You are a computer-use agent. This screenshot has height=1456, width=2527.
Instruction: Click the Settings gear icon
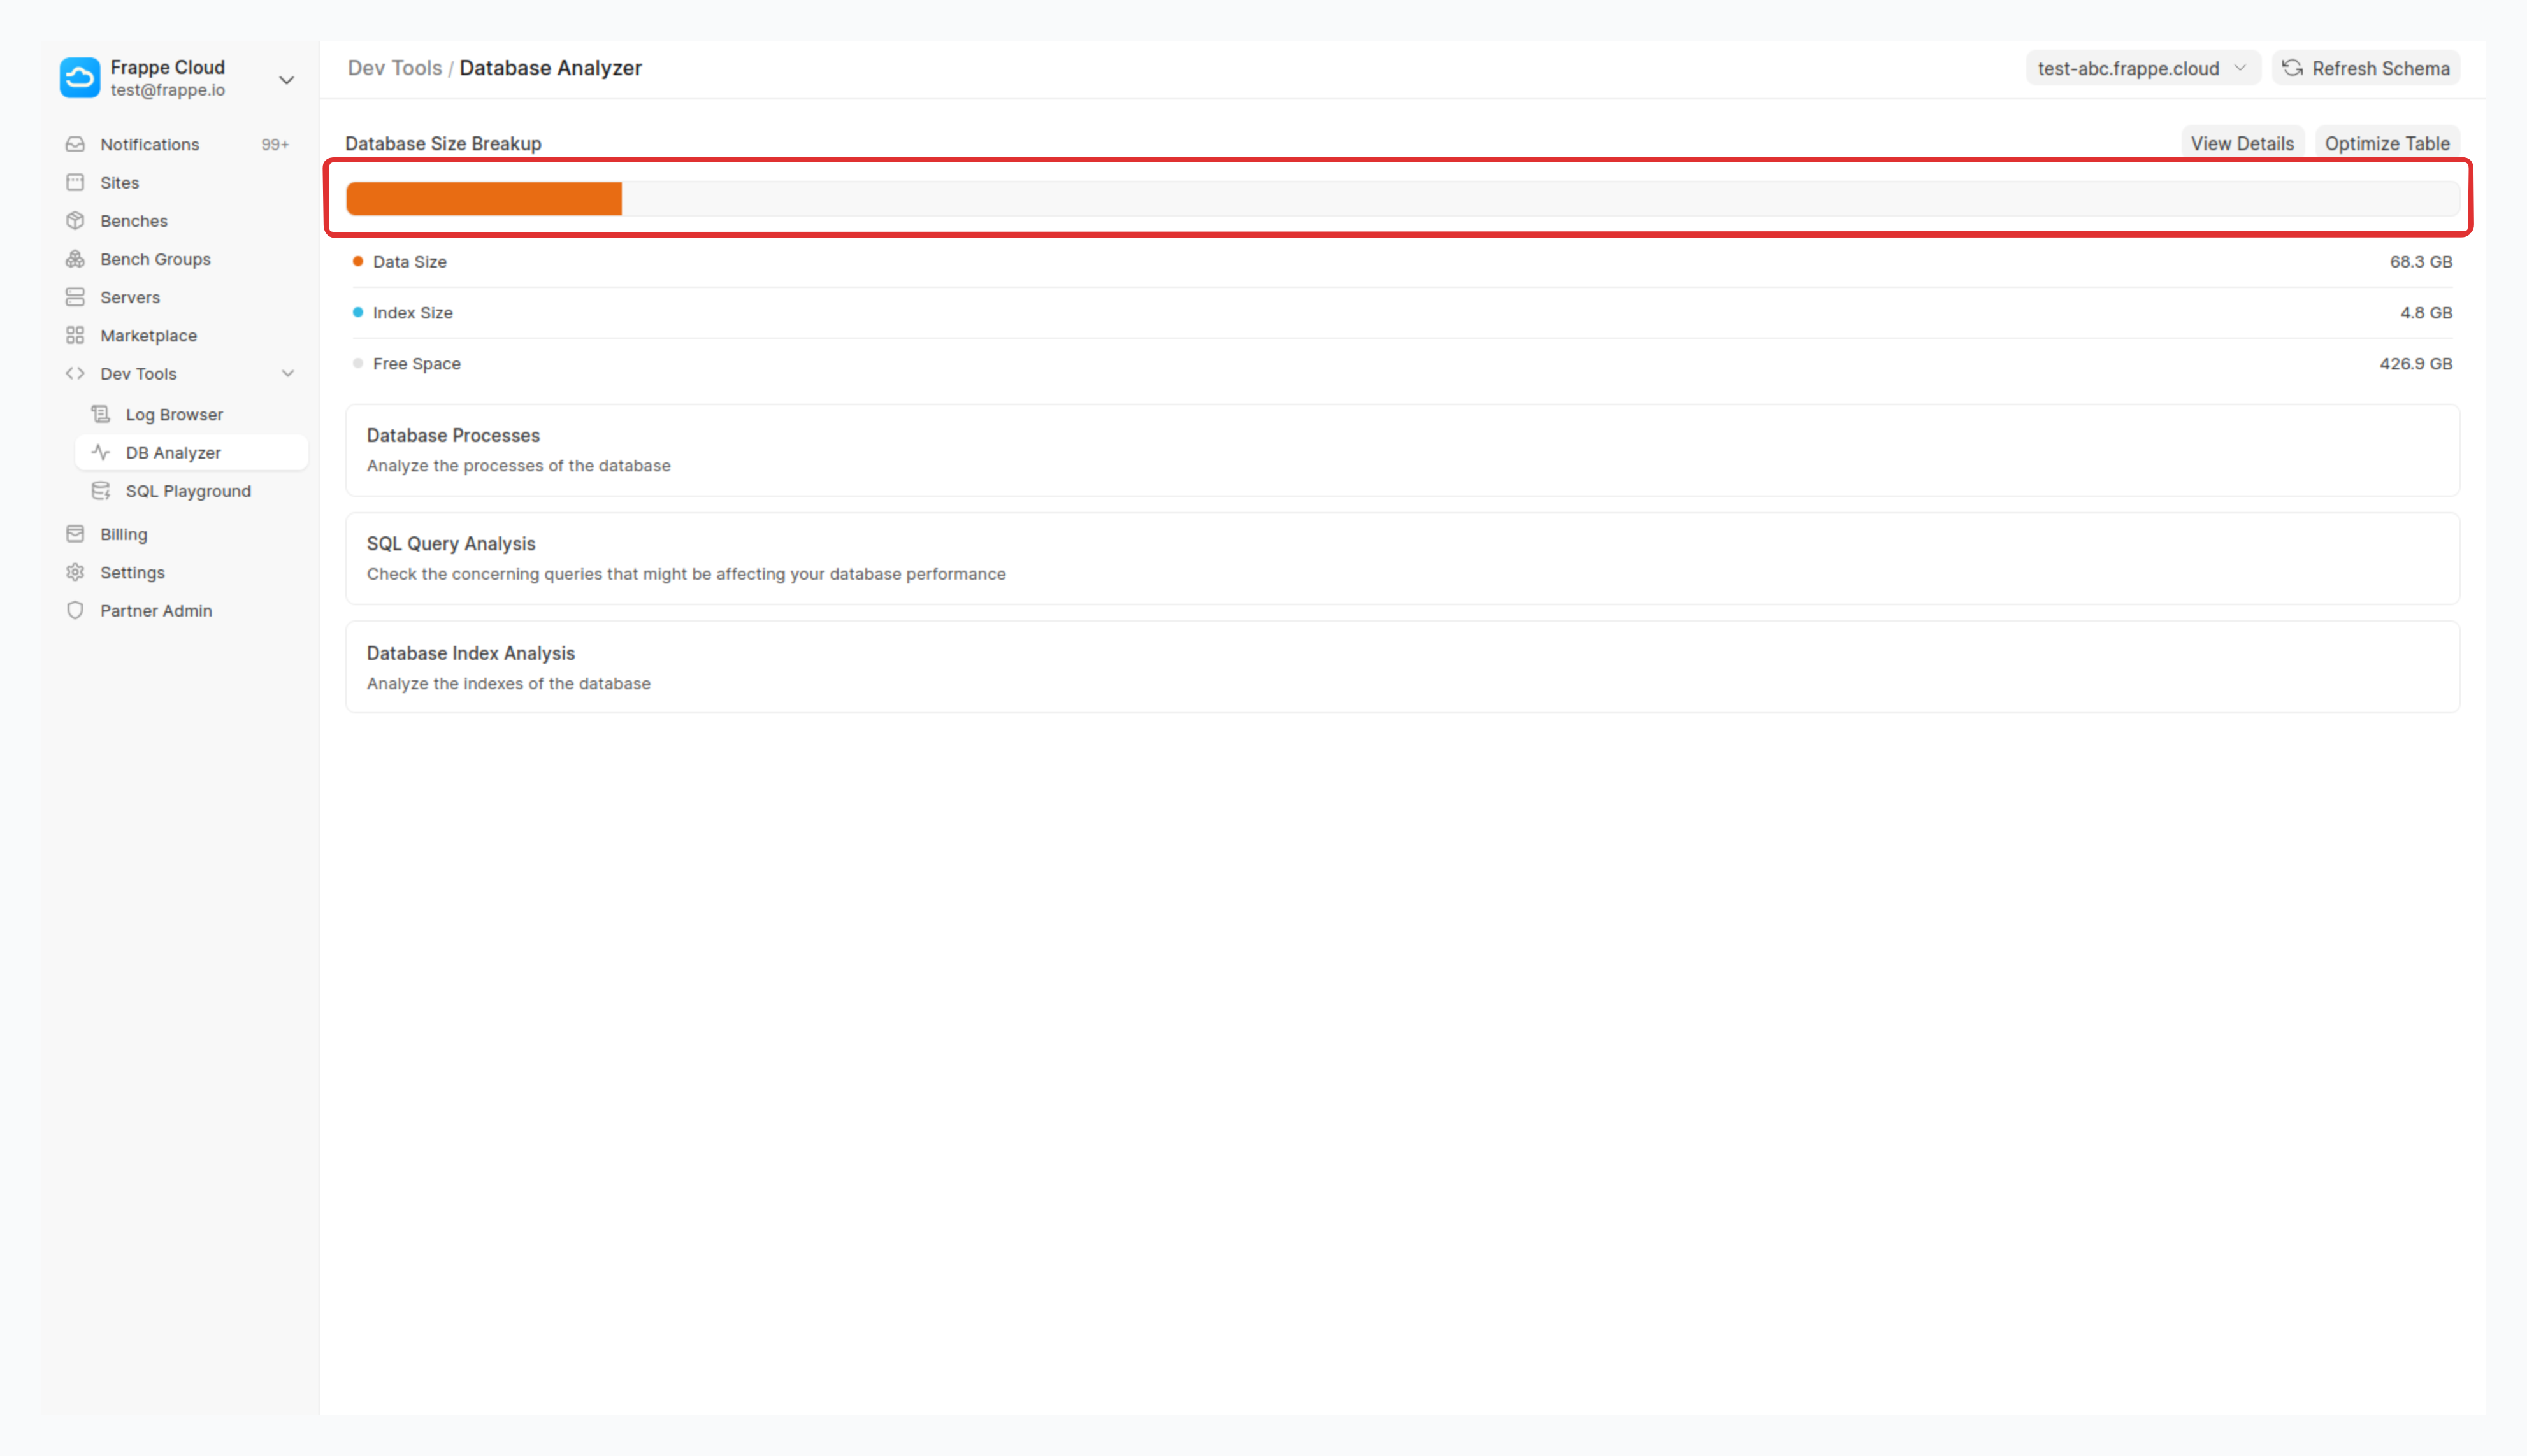point(75,572)
